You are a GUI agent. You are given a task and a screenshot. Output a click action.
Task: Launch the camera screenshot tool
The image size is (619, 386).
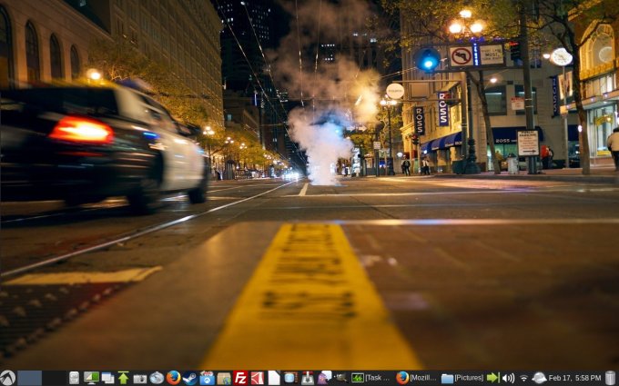coord(140,379)
